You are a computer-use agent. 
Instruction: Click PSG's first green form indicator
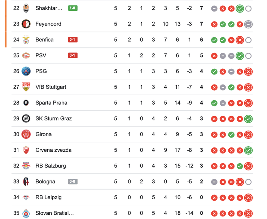point(214,72)
